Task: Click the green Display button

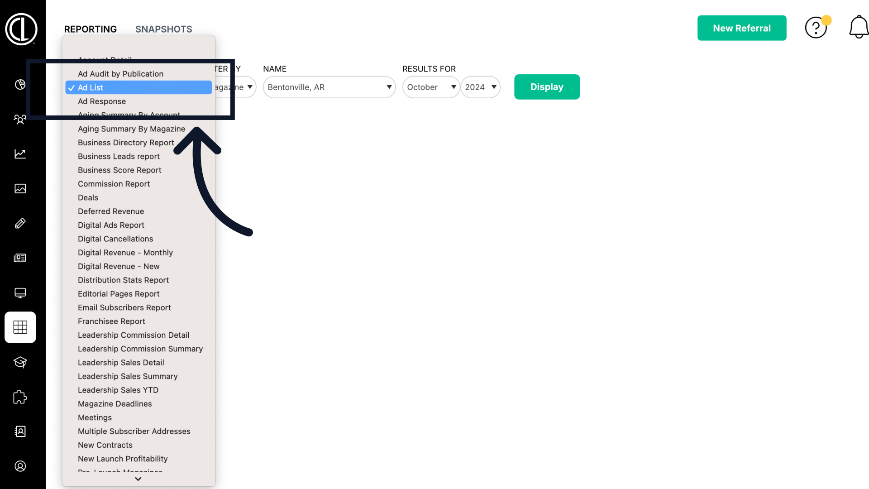Action: (x=547, y=87)
